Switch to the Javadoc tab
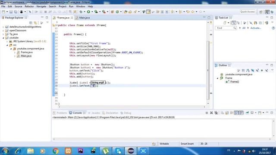 coord(94,113)
